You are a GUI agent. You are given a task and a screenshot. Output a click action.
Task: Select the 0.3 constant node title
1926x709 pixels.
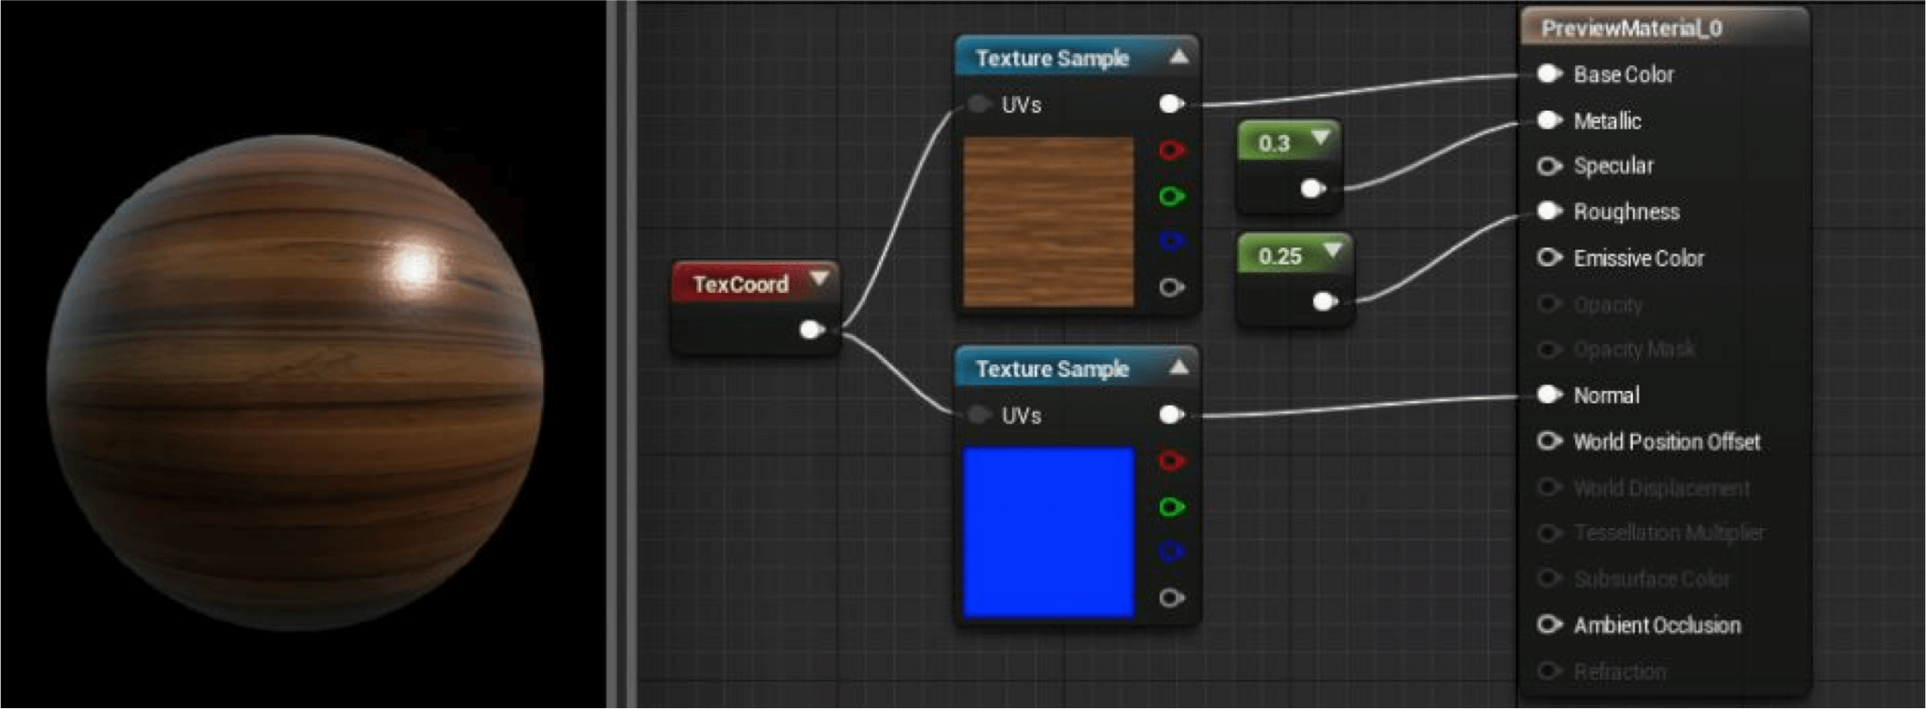point(1274,144)
